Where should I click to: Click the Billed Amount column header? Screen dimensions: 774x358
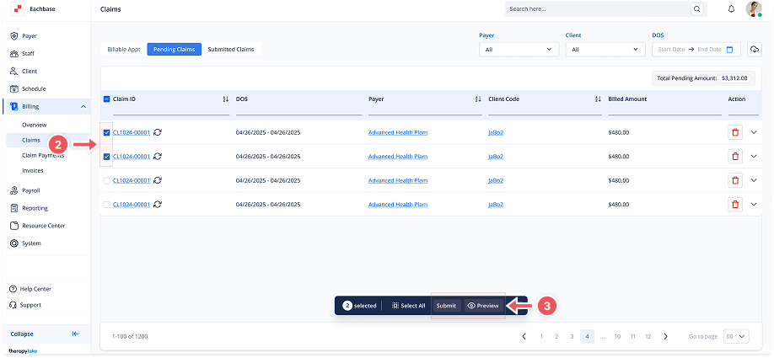(627, 99)
